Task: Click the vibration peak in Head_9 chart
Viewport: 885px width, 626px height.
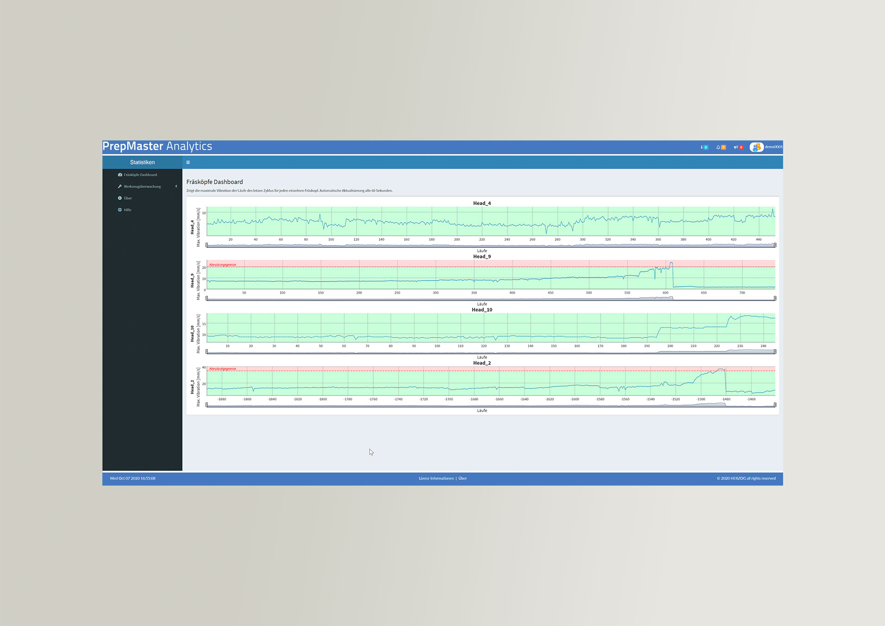Action: (671, 263)
